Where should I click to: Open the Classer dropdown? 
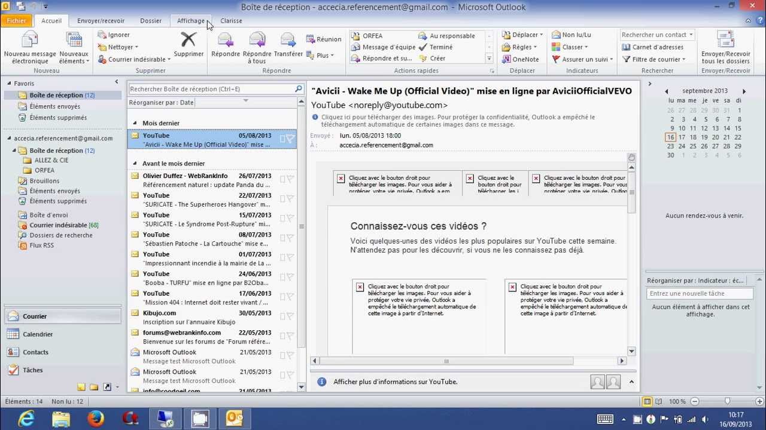570,47
